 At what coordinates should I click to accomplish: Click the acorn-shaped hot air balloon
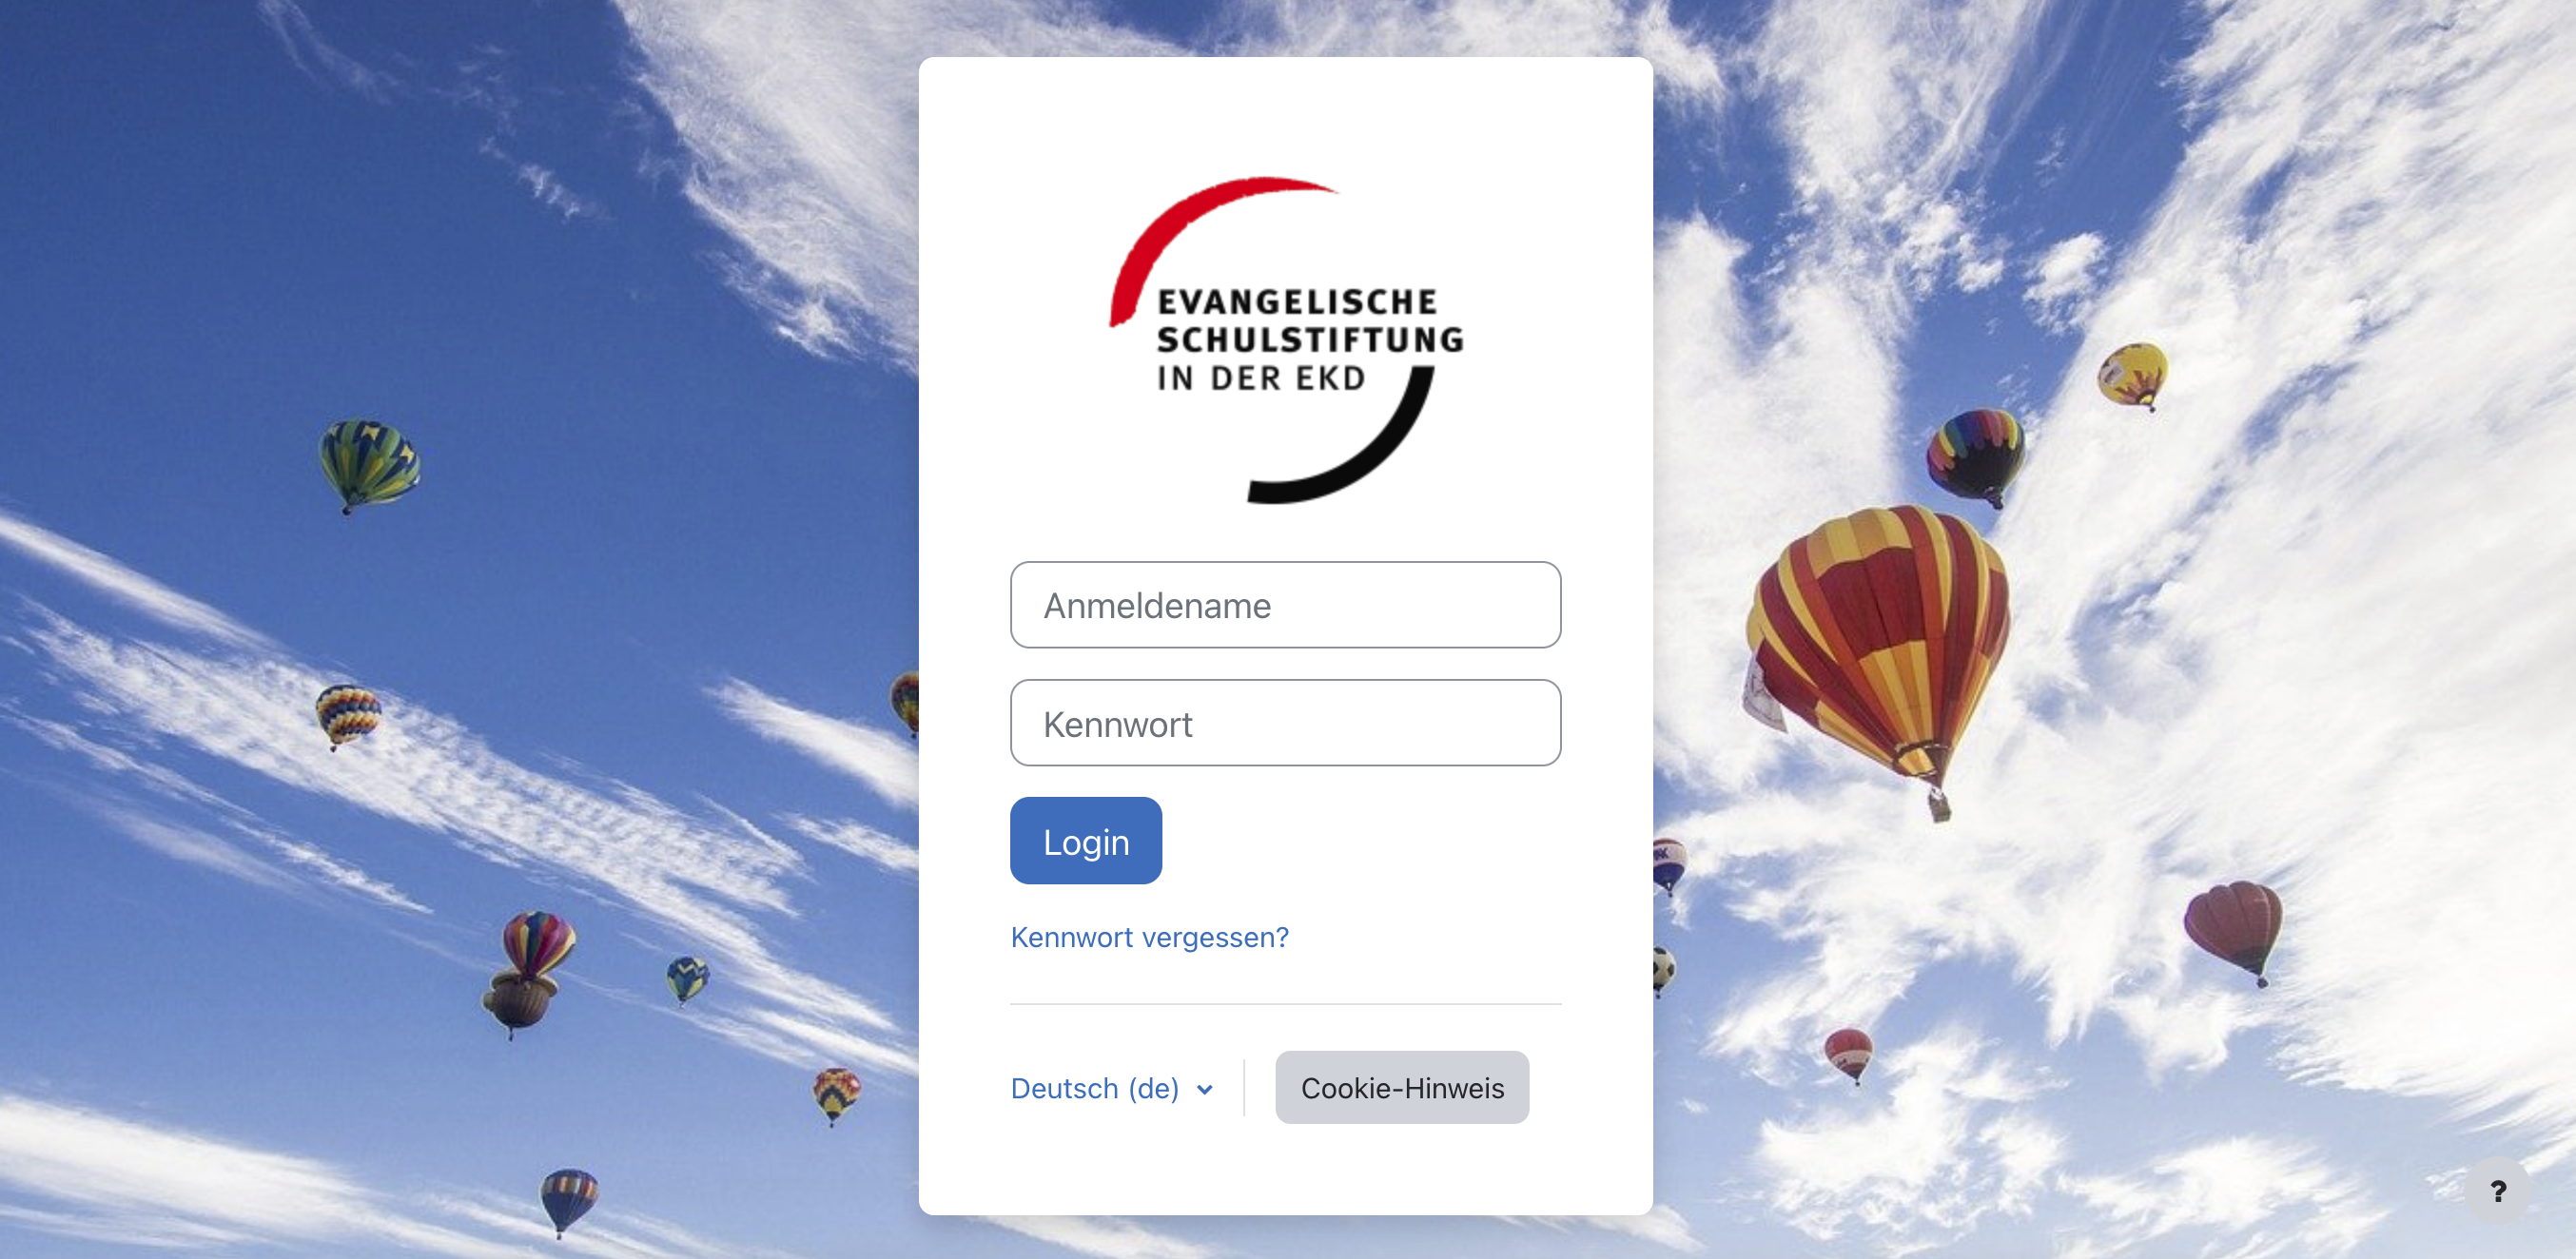click(x=519, y=1001)
